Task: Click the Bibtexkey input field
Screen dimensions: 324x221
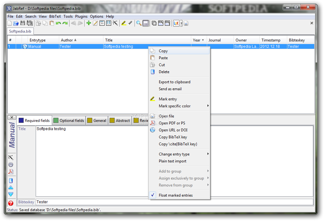Action: 175,202
